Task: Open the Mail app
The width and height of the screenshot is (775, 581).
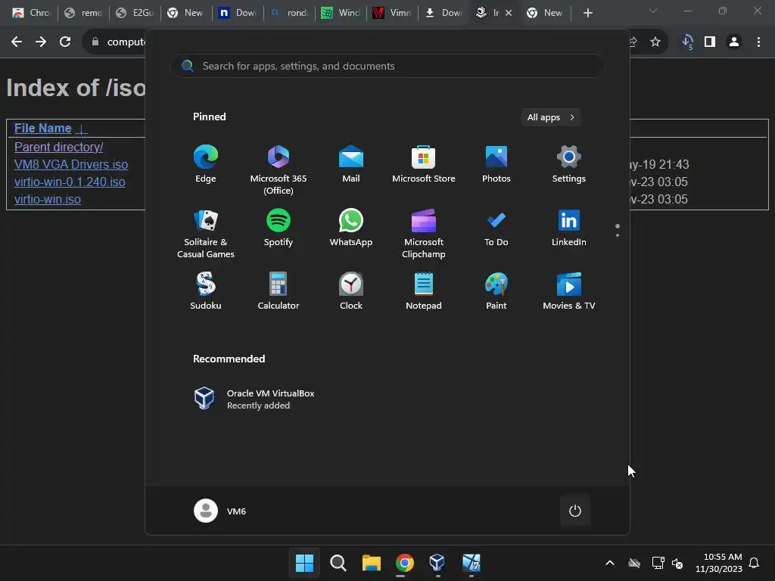Action: [x=351, y=164]
